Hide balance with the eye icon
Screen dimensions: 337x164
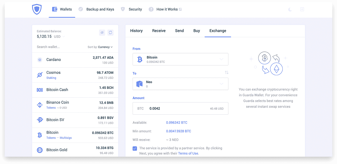click(102, 32)
